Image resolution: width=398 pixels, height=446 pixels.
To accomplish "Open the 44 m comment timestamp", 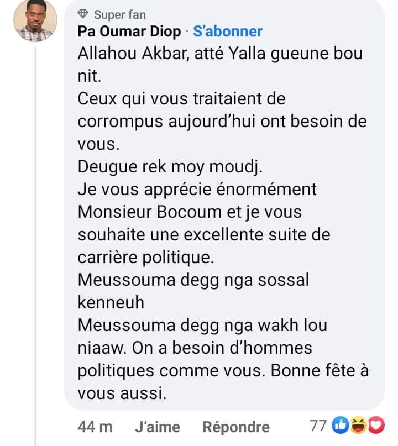I will click(x=95, y=427).
